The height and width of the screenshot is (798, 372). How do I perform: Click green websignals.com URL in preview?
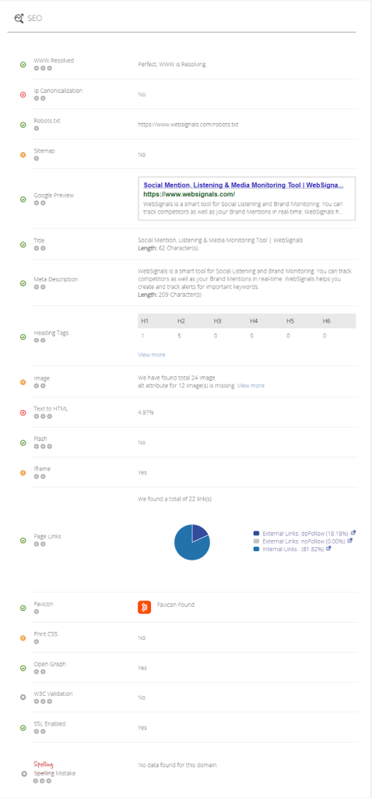click(189, 194)
